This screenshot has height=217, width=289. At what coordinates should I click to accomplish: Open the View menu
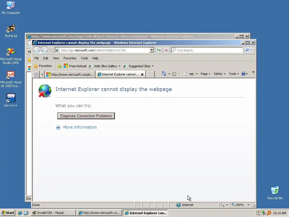56,58
